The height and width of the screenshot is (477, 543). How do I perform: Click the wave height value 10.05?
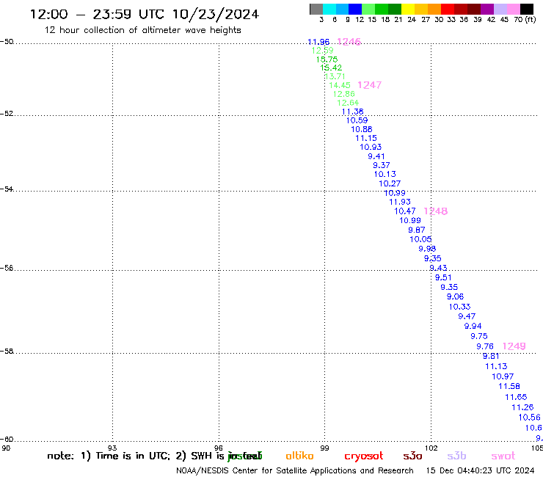[x=420, y=239]
